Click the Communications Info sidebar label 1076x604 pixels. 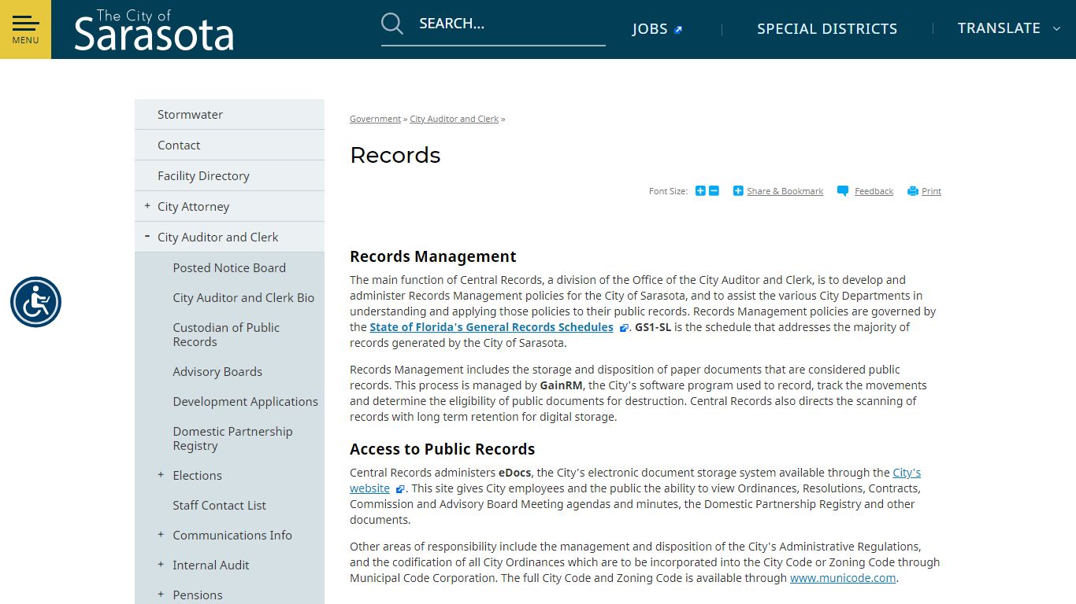(x=232, y=535)
